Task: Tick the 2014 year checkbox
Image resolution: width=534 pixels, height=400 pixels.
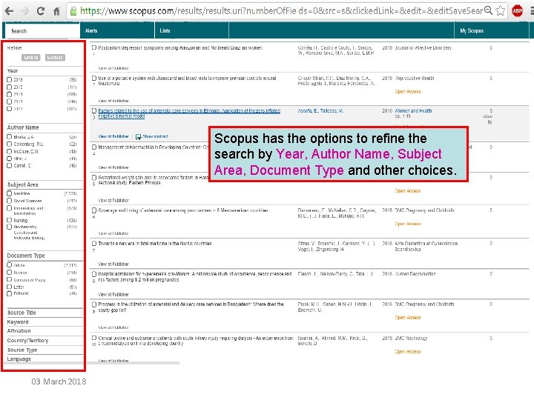Action: (10, 94)
